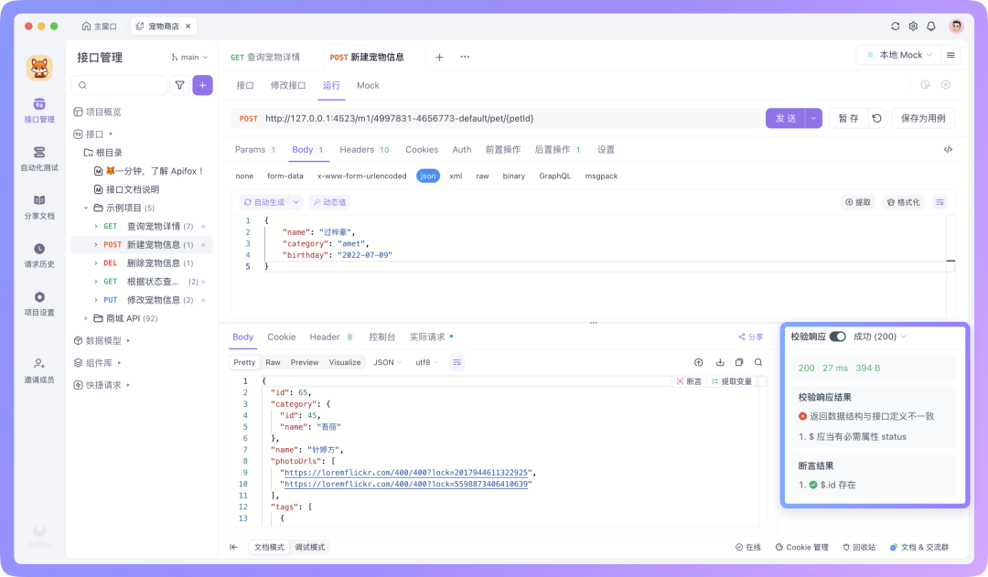Select the xml body type
This screenshot has width=988, height=577.
point(456,176)
